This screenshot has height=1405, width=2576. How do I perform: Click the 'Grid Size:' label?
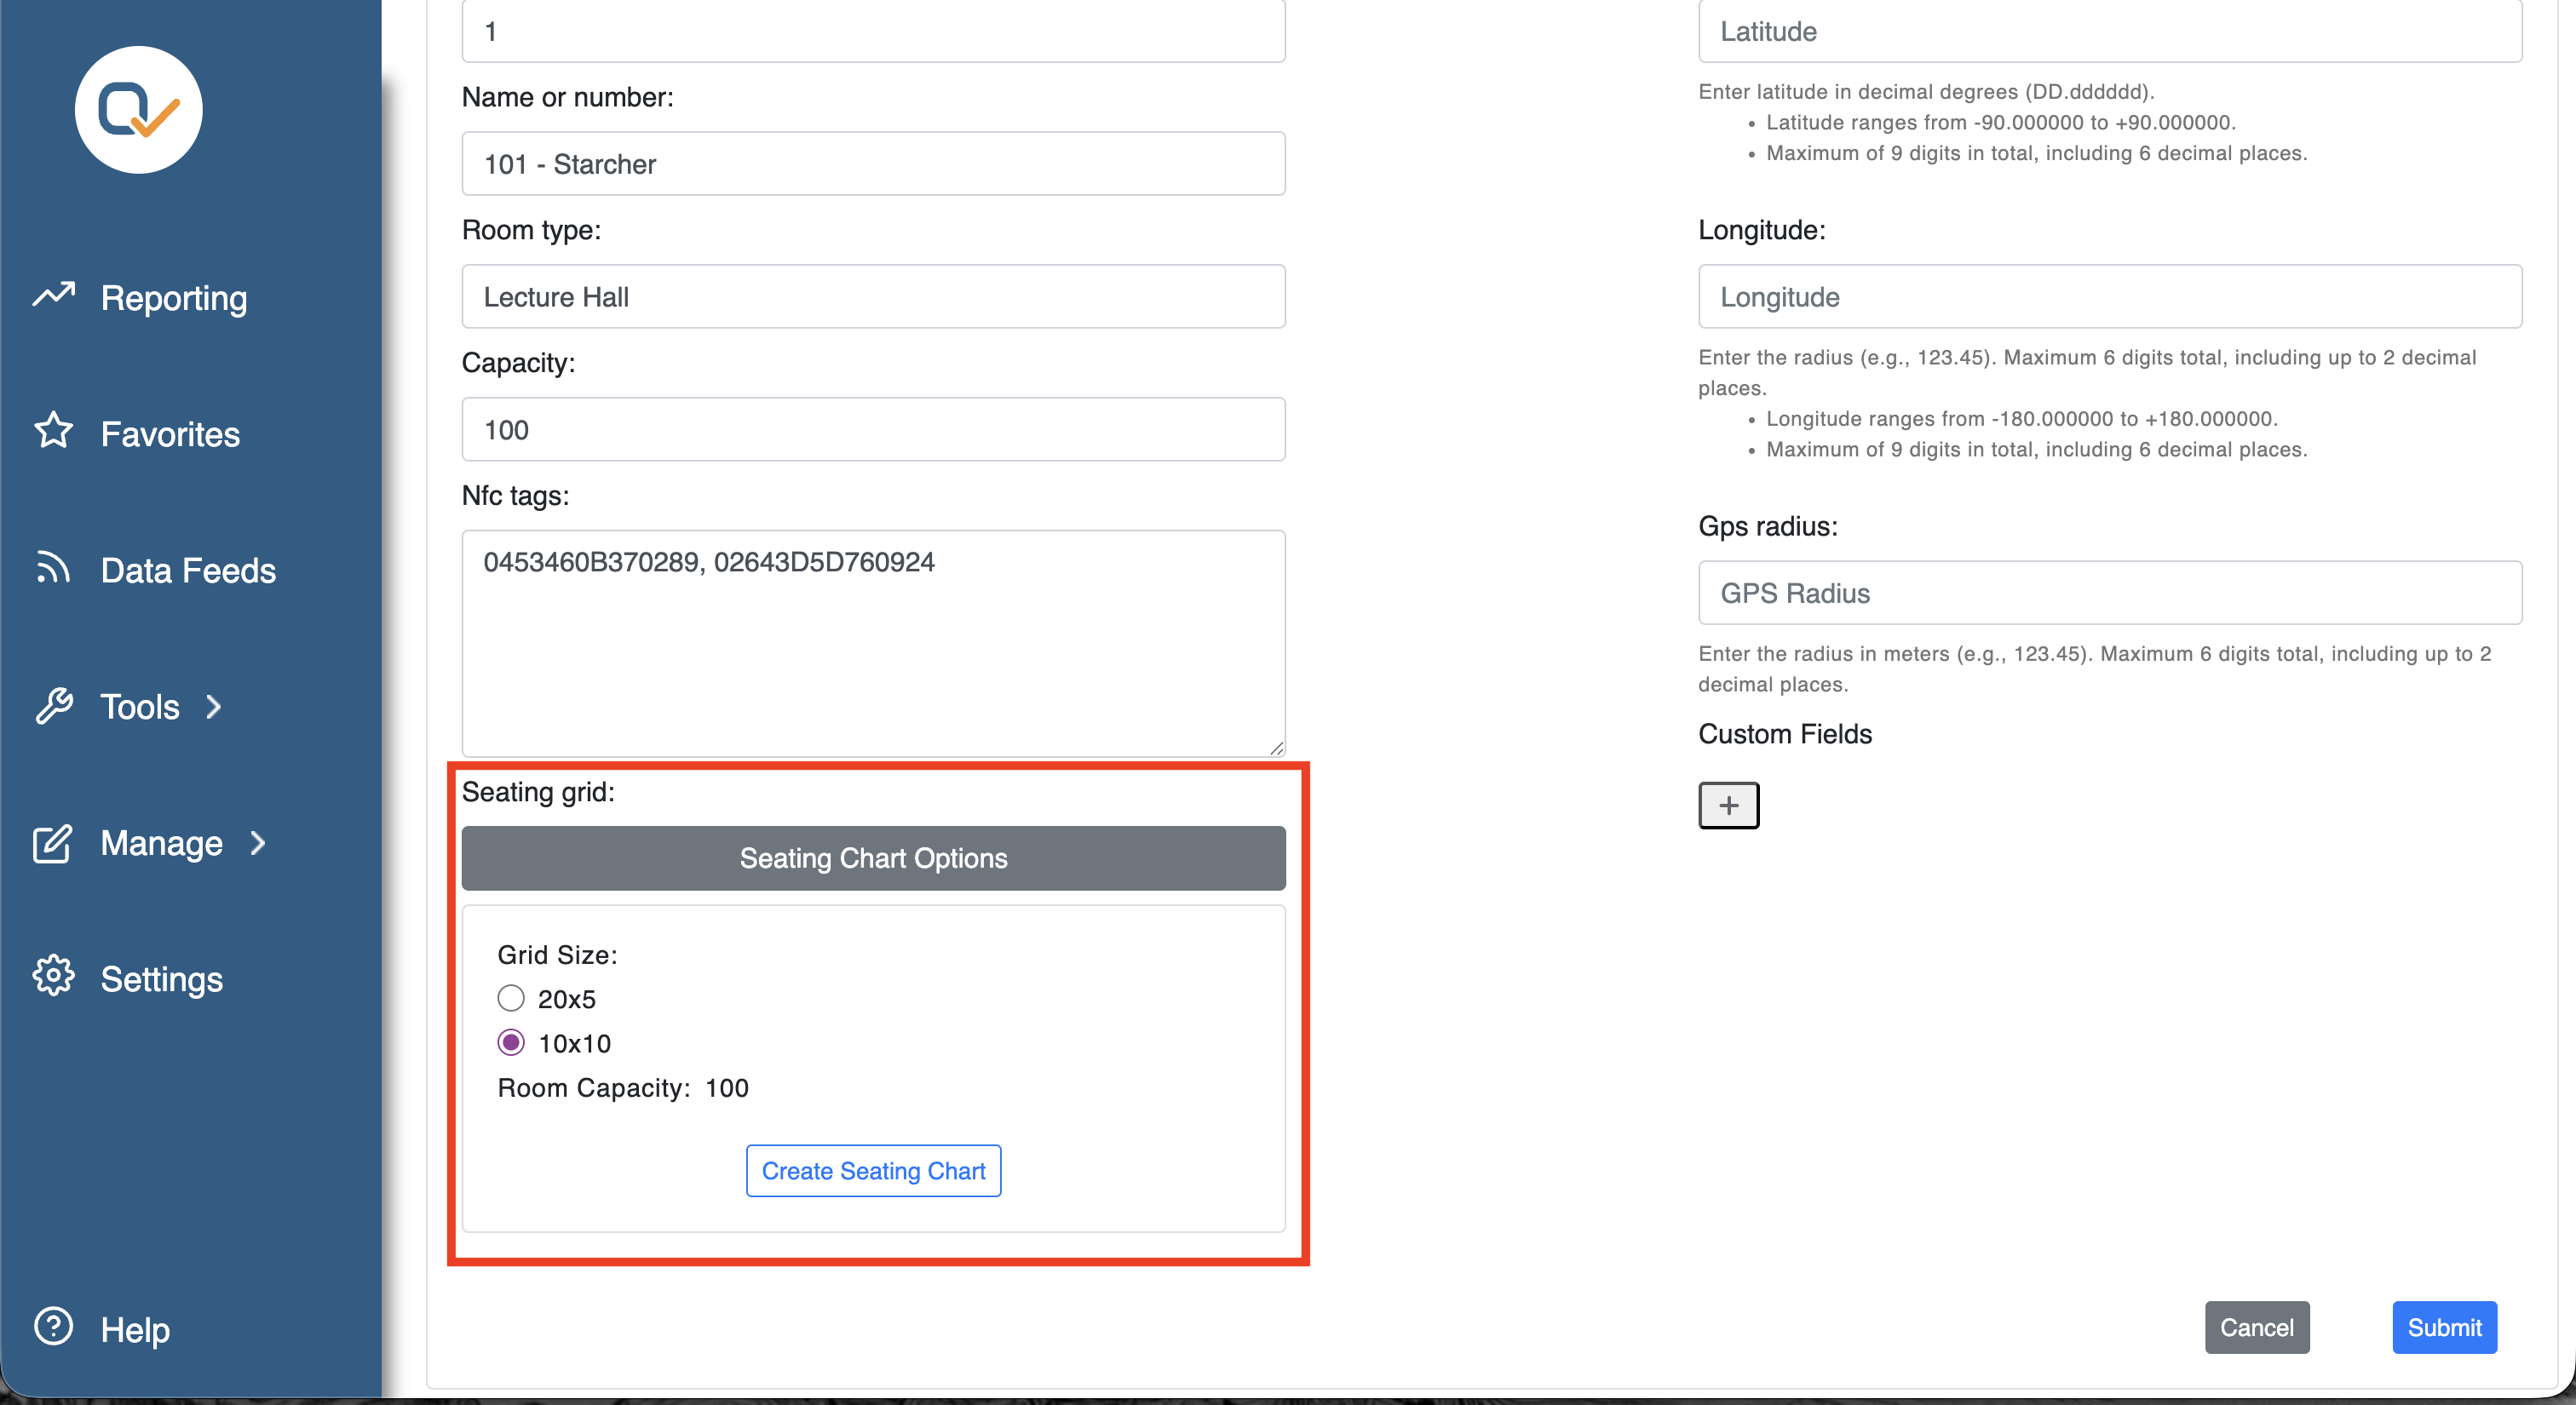[x=557, y=955]
